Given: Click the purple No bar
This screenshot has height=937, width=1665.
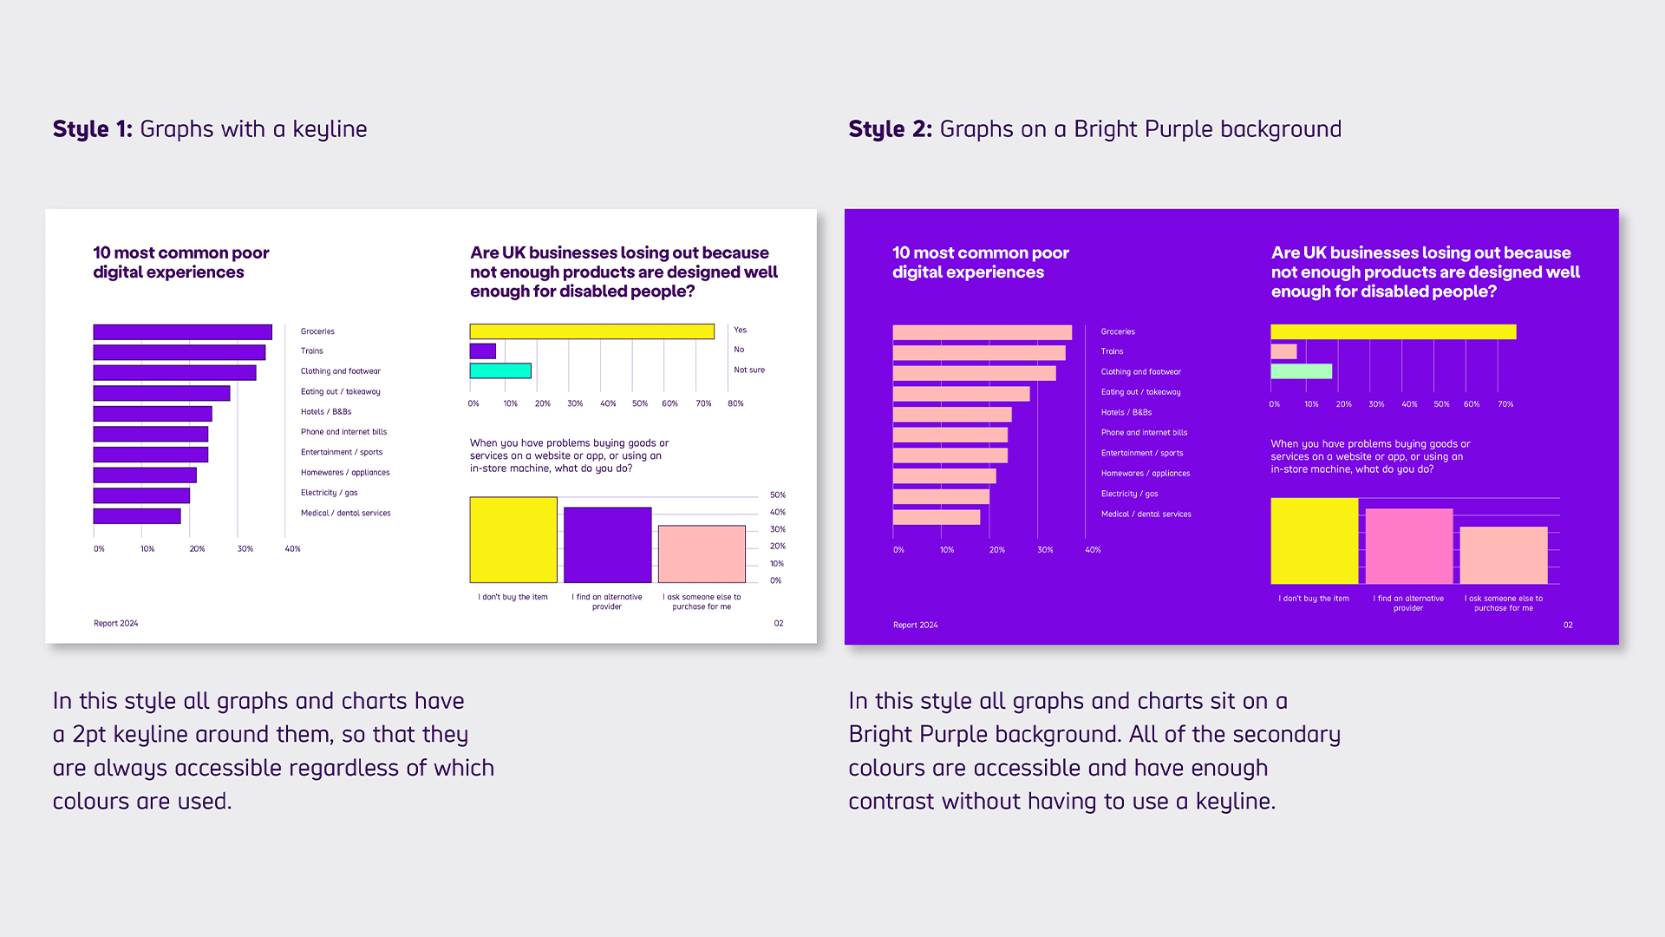Looking at the screenshot, I should pos(482,351).
